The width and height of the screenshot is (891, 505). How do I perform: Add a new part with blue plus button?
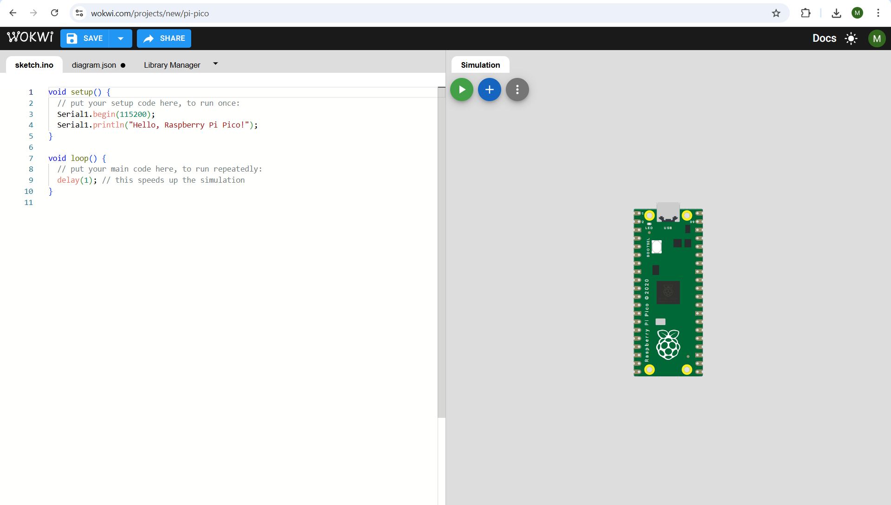coord(489,89)
